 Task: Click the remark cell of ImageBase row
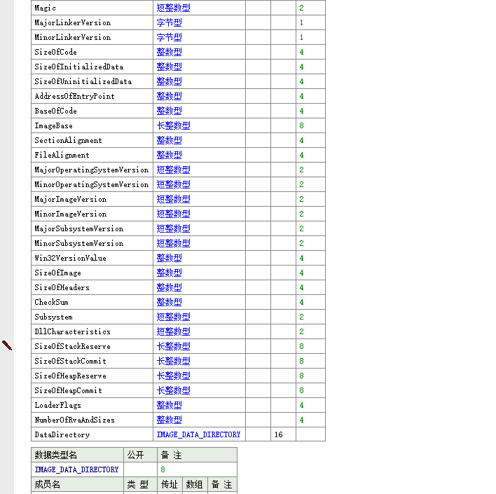click(310, 125)
